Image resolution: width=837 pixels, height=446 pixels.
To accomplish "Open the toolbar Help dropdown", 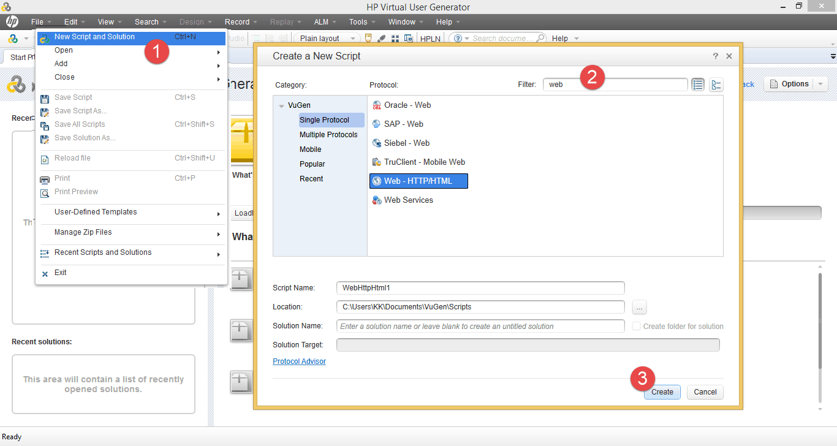I will (x=565, y=39).
